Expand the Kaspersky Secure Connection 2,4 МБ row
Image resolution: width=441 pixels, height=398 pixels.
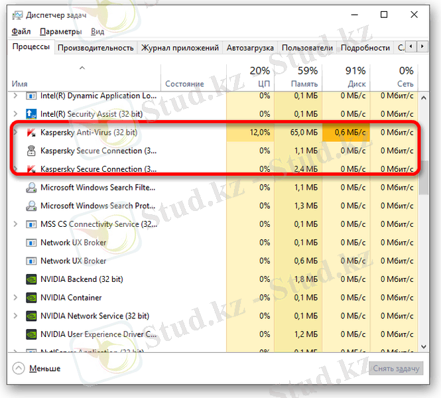click(x=15, y=169)
